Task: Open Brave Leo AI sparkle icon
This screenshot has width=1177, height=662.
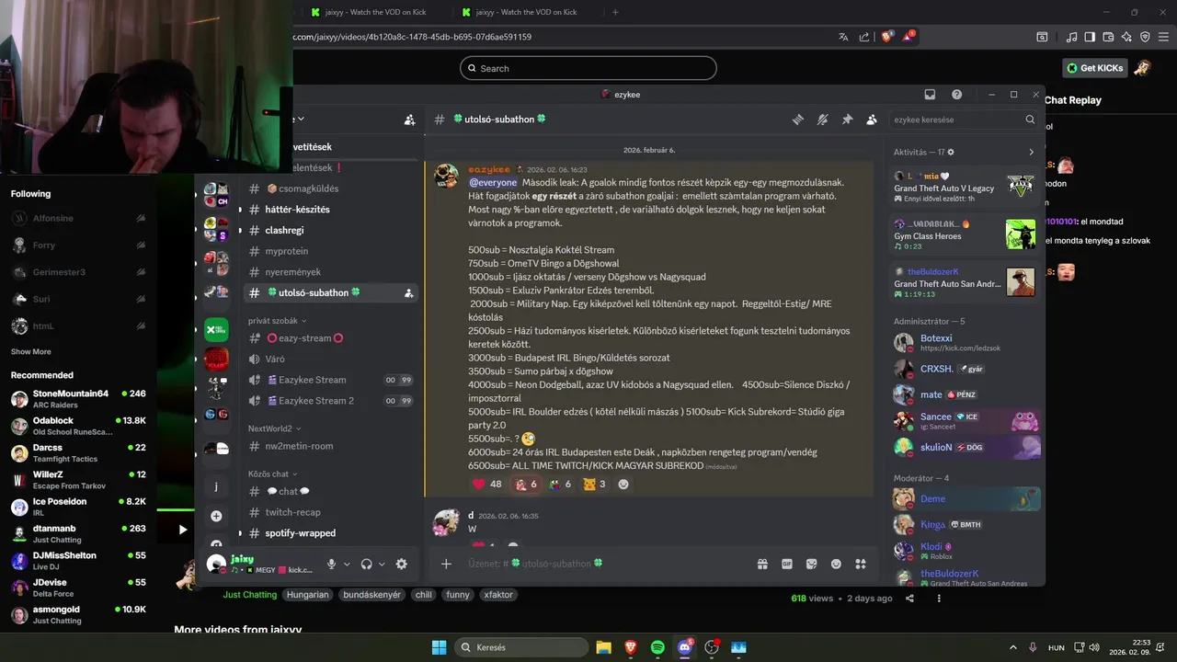Action: click(1126, 37)
